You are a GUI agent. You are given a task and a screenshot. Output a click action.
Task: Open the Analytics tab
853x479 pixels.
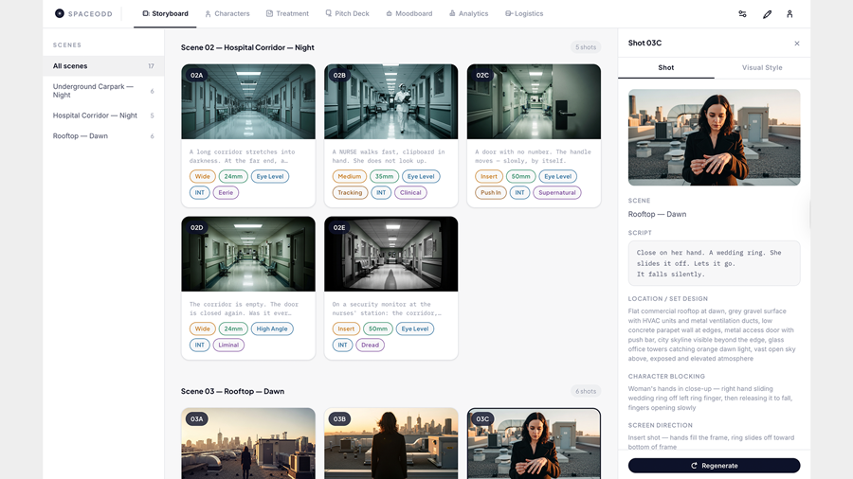[468, 13]
